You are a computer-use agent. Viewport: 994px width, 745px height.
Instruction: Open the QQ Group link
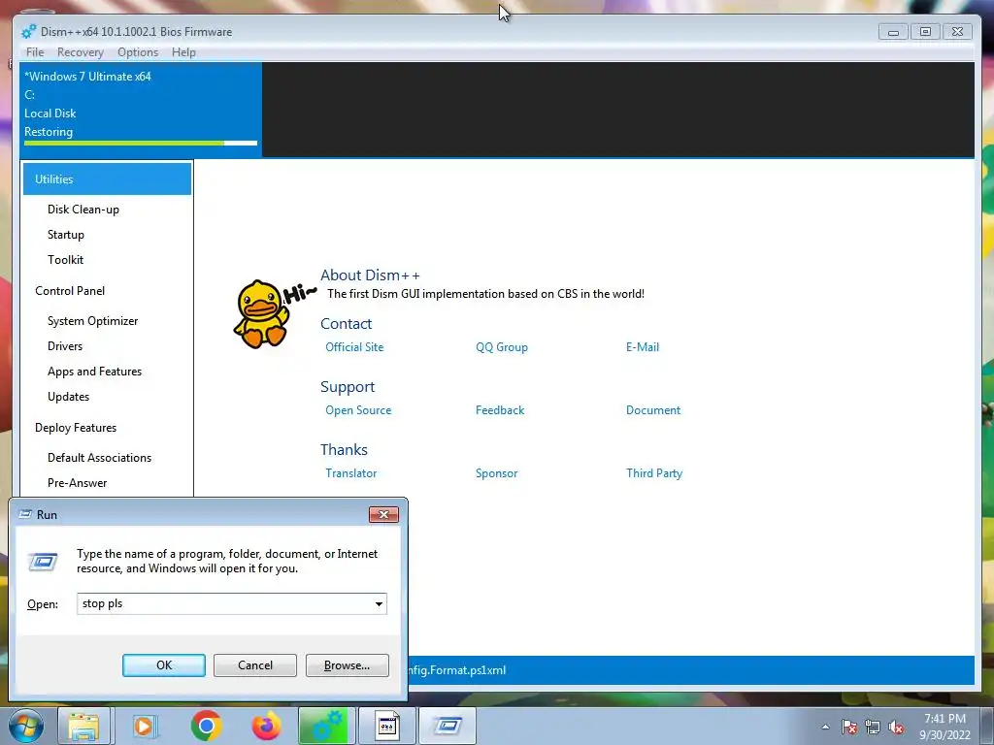pyautogui.click(x=502, y=347)
